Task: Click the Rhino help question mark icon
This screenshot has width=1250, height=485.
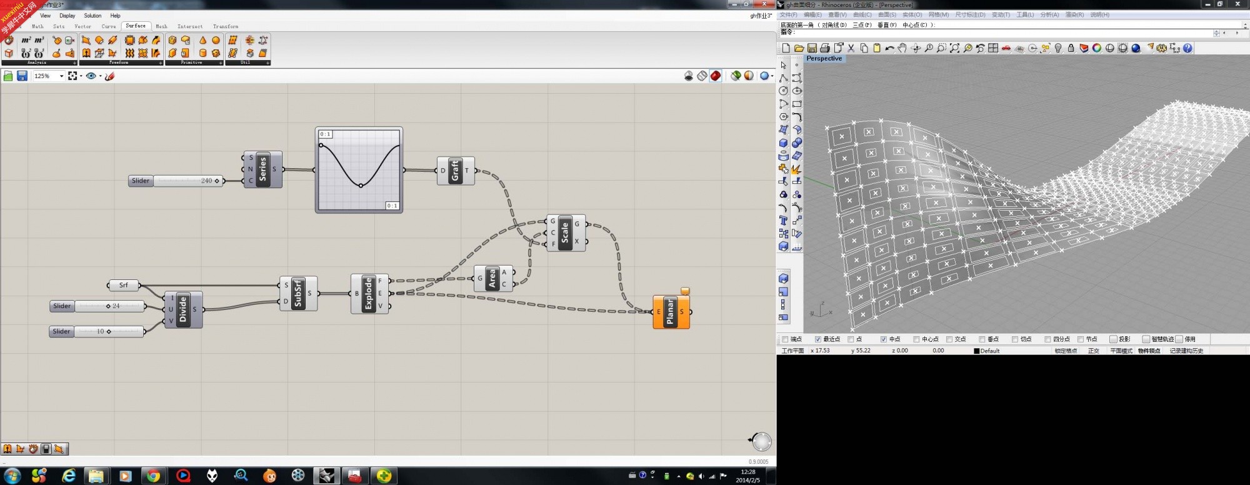Action: tap(1187, 48)
